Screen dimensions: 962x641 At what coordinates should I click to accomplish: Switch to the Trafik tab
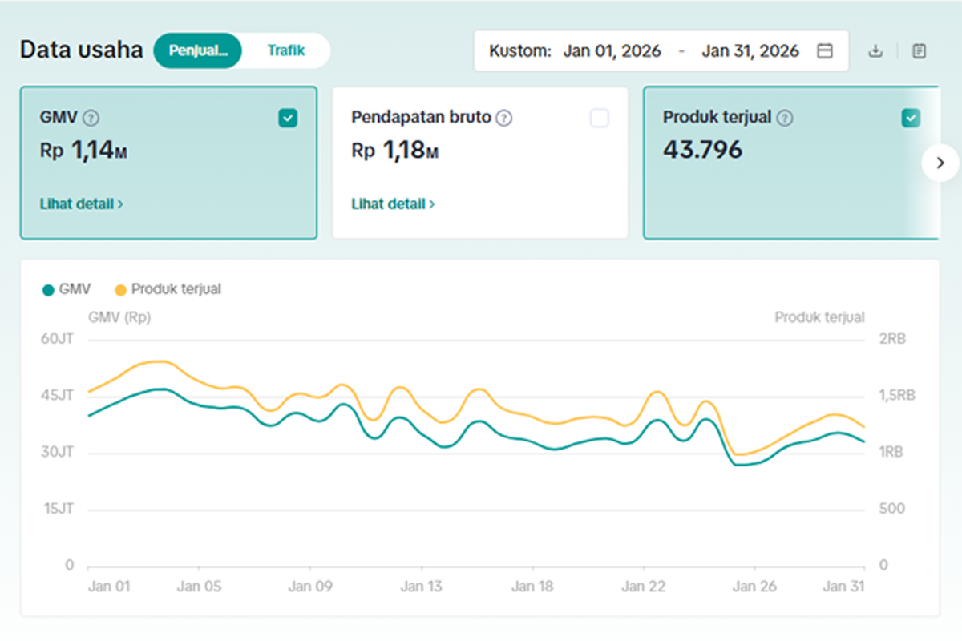coord(286,50)
